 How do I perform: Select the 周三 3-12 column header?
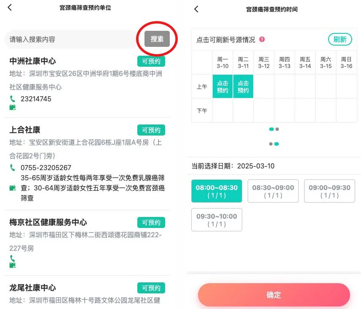[264, 62]
